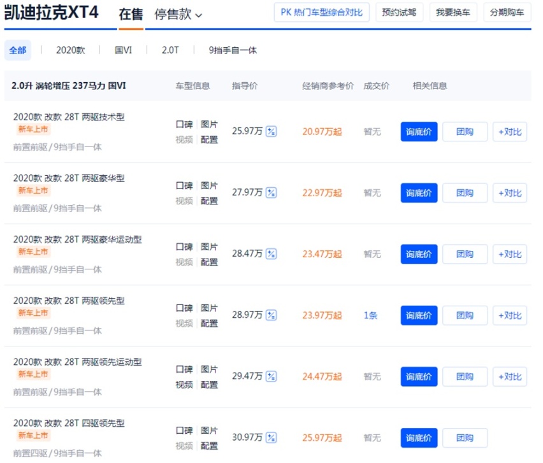Click the 我要换车 button
543x463 pixels.
click(453, 13)
